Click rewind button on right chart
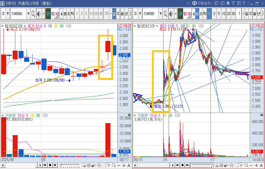 click(x=177, y=165)
